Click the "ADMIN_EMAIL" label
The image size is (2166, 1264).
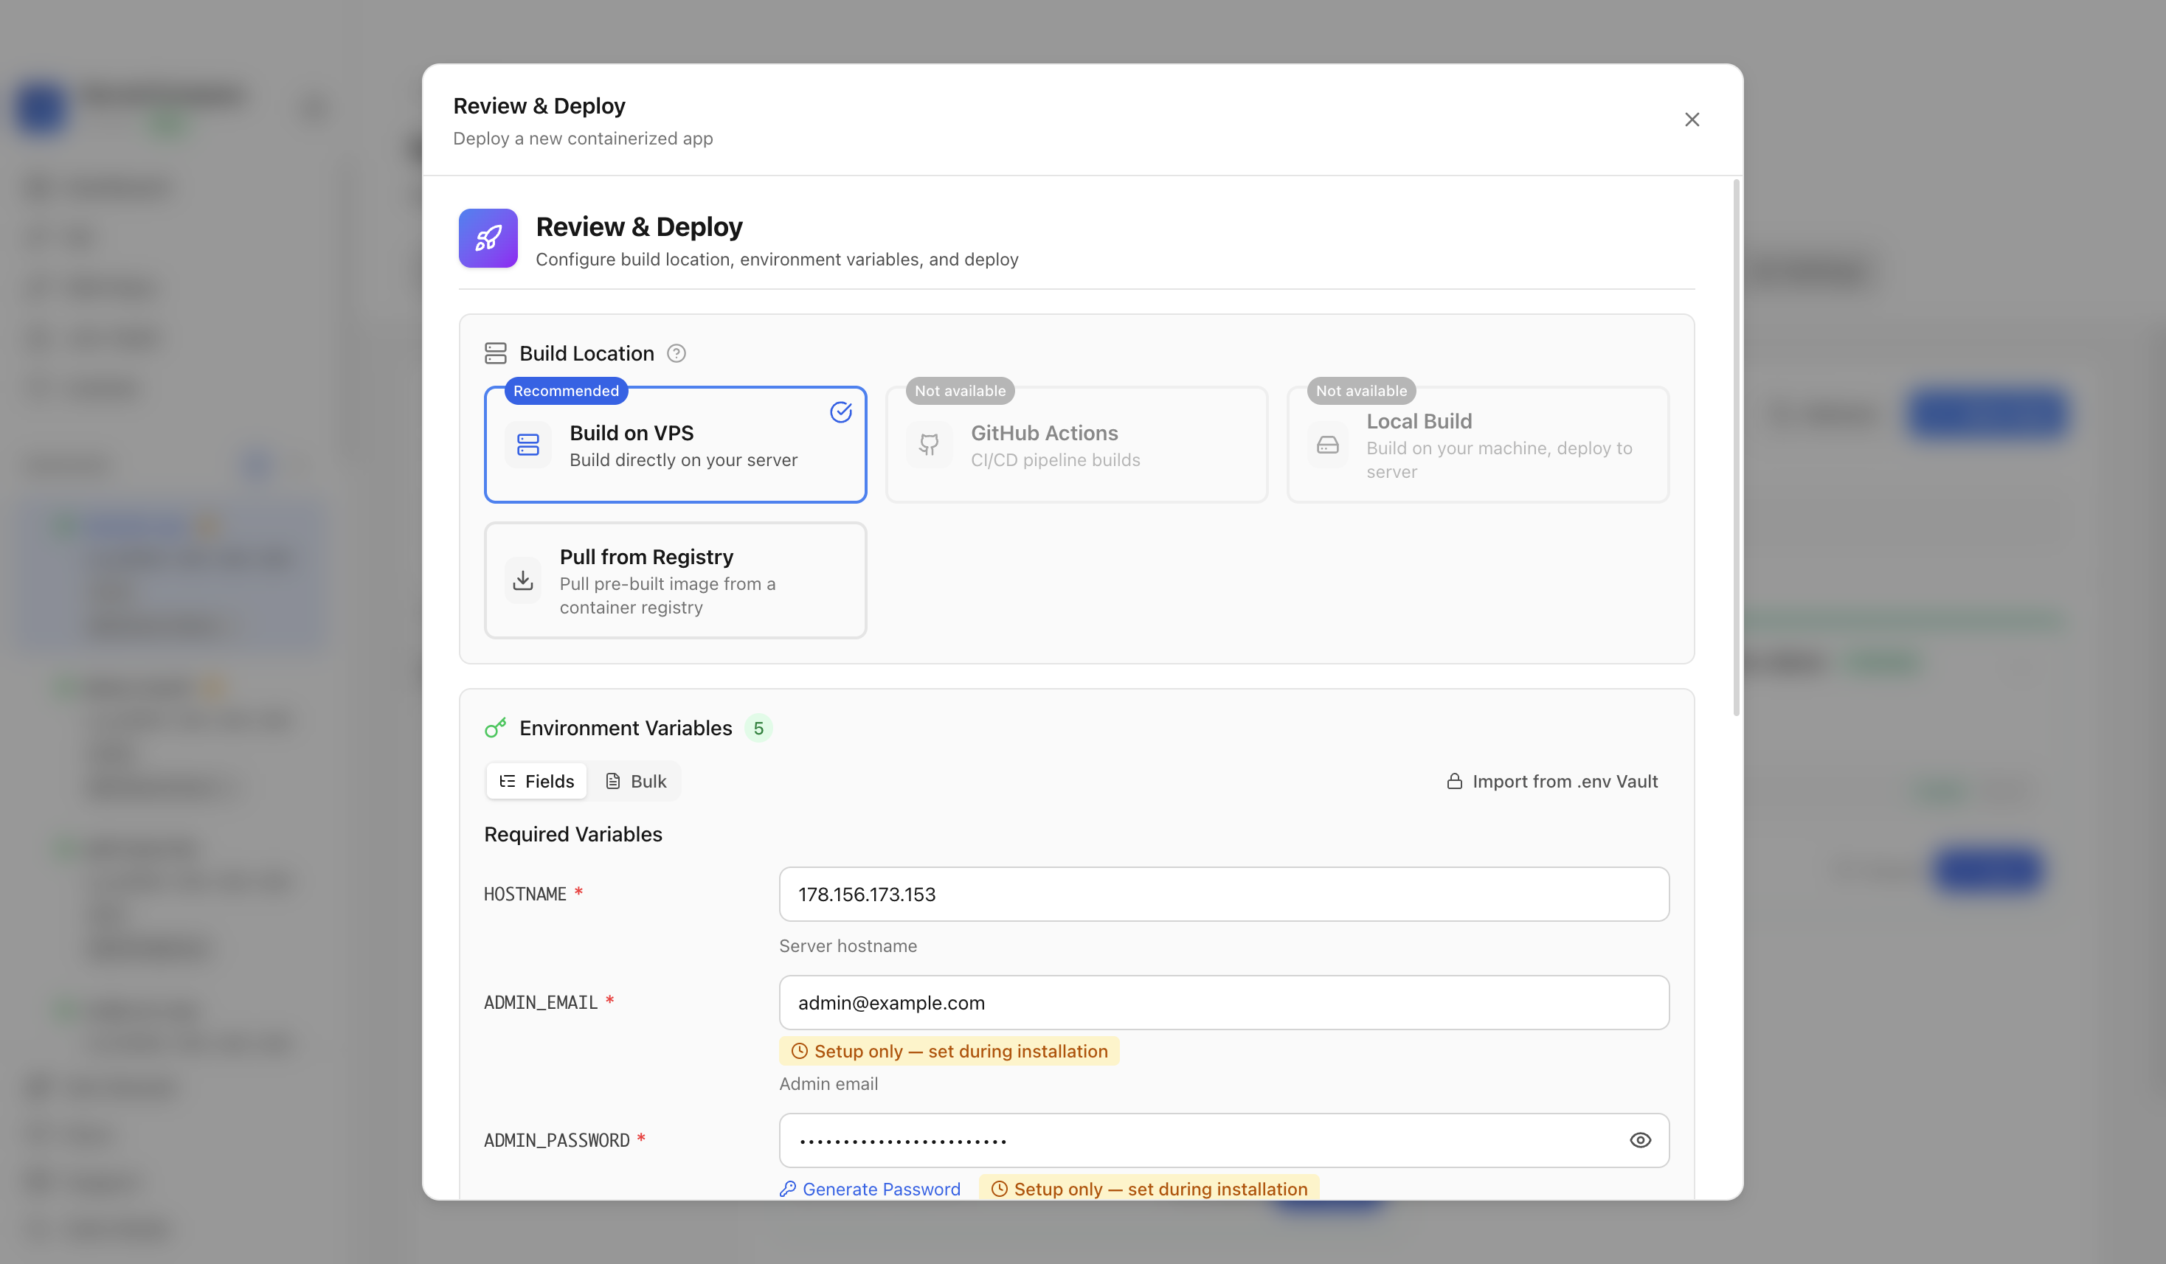[541, 1002]
